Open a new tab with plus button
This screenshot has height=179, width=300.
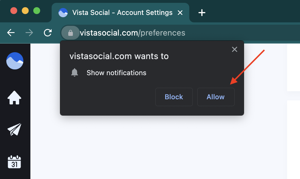pos(202,13)
